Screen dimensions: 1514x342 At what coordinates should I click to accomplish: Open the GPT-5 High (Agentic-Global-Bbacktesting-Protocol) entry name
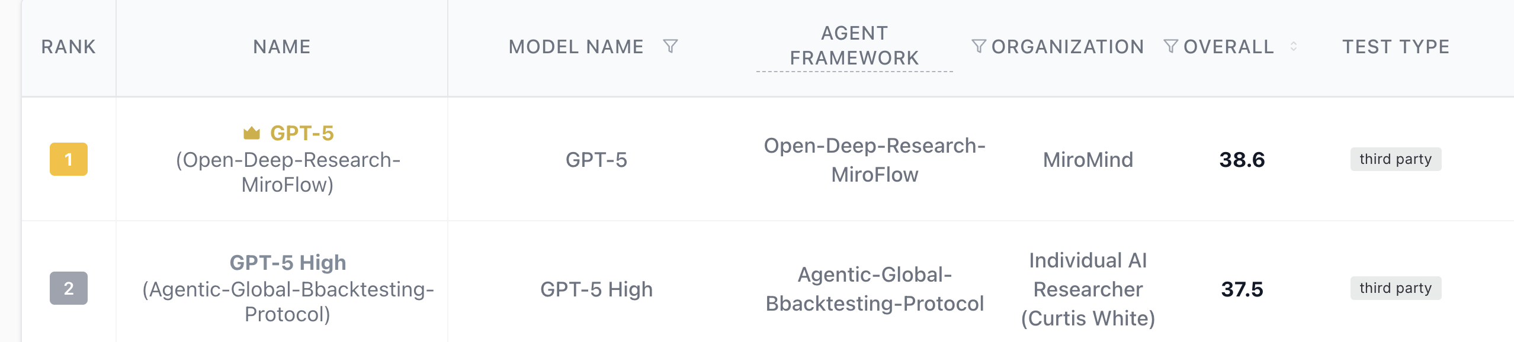click(288, 288)
